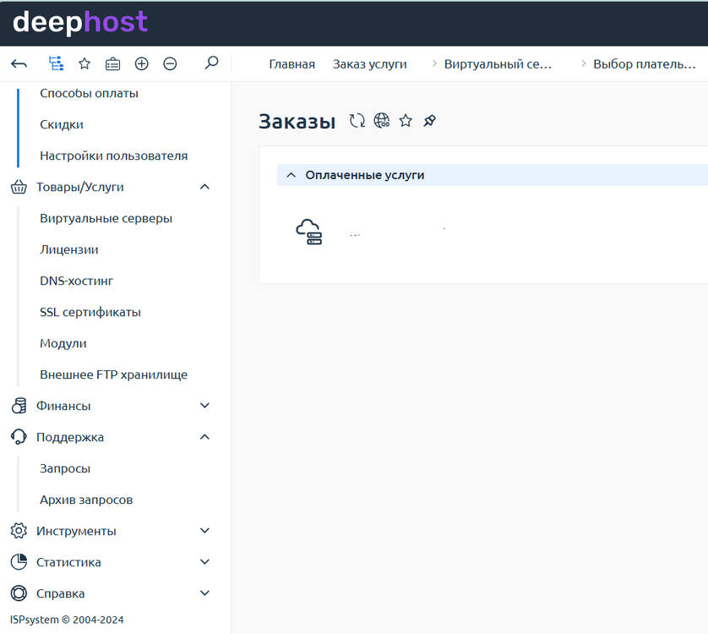The width and height of the screenshot is (708, 634).
Task: Open Настройки пользователя menu item
Action: click(114, 156)
